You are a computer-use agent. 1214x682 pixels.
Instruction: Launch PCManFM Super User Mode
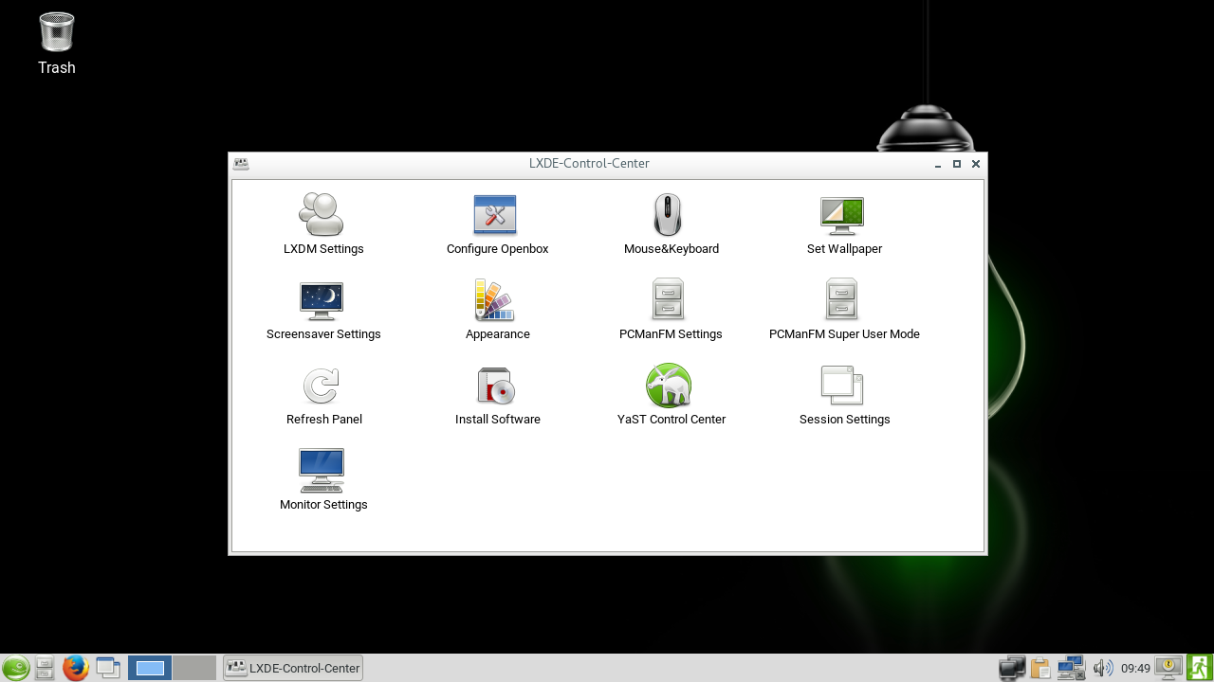(x=842, y=300)
